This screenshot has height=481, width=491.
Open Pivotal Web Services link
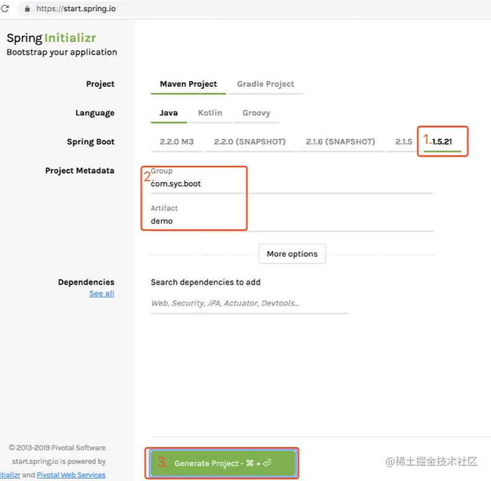71,475
